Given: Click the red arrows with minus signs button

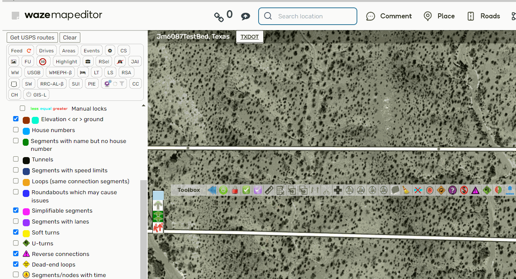Looking at the screenshot, I should point(158,227).
